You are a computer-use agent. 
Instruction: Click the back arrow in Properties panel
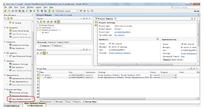(38, 53)
